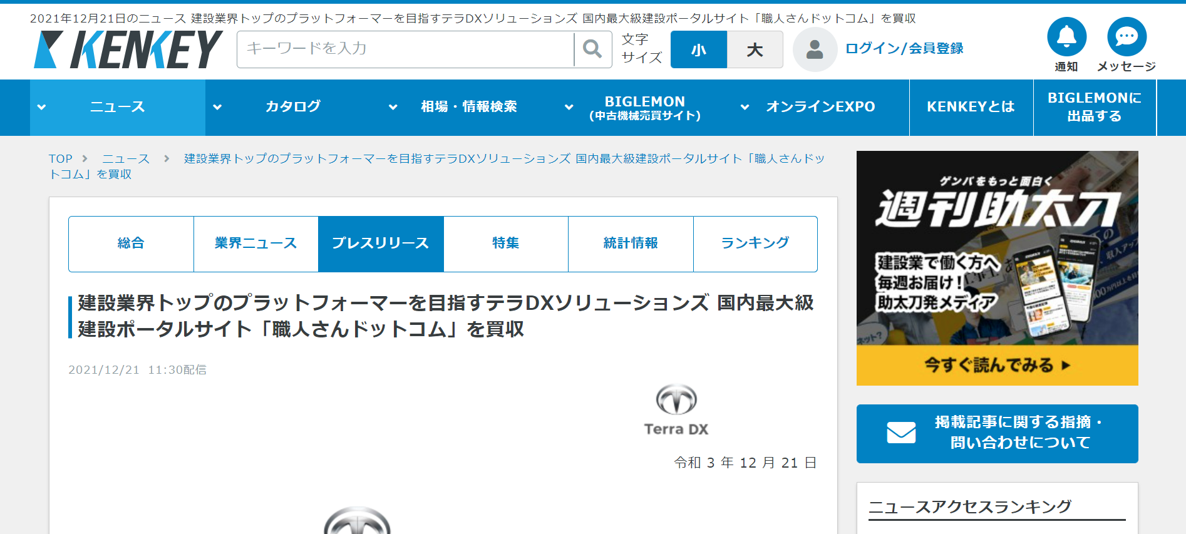The width and height of the screenshot is (1186, 534).
Task: Switch to the 特集 tab
Action: (x=505, y=244)
